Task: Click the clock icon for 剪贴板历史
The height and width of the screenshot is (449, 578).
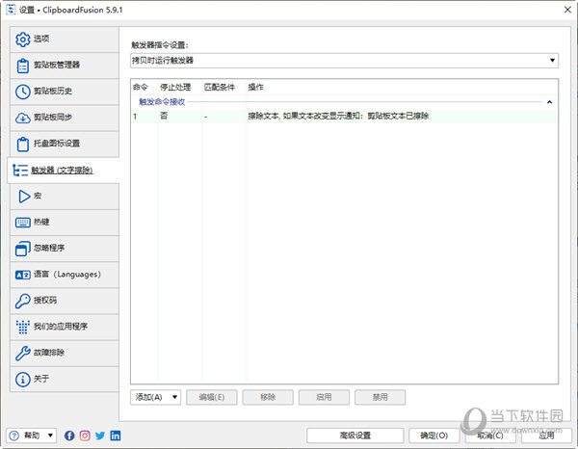Action: pos(22,92)
